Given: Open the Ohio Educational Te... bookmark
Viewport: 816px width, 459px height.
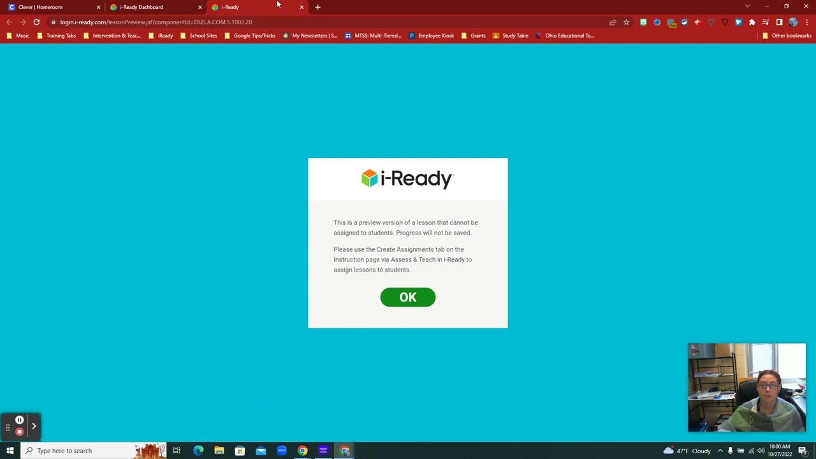Looking at the screenshot, I should [x=564, y=36].
